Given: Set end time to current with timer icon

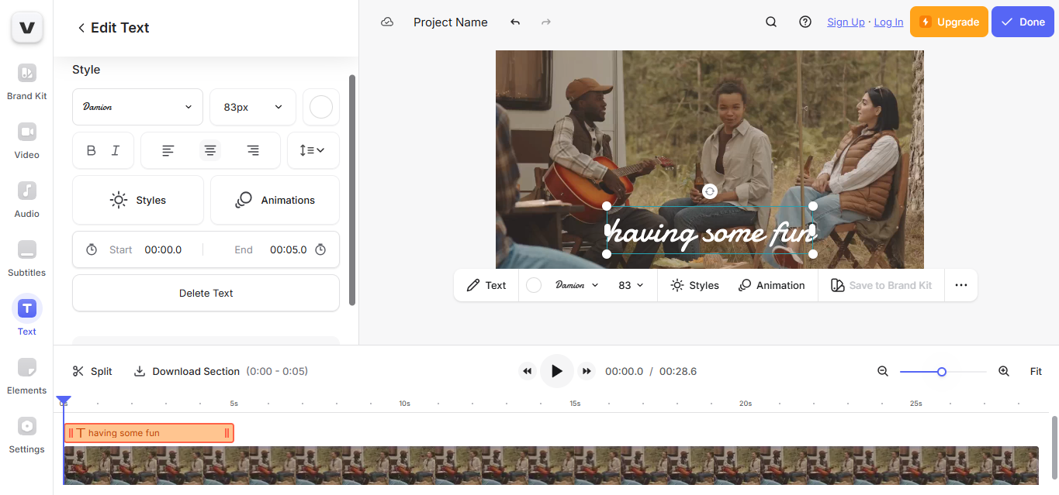Looking at the screenshot, I should click(320, 249).
